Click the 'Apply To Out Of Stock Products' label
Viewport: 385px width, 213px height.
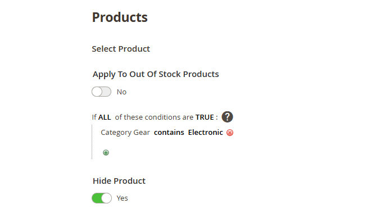[x=156, y=74]
